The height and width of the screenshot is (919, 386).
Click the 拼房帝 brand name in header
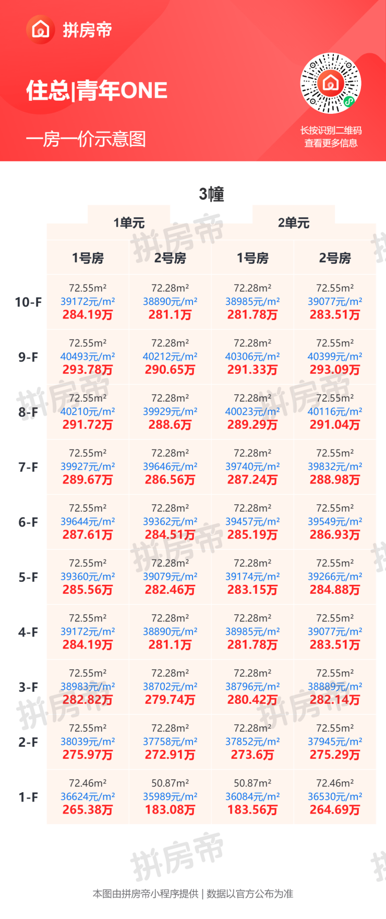(87, 30)
